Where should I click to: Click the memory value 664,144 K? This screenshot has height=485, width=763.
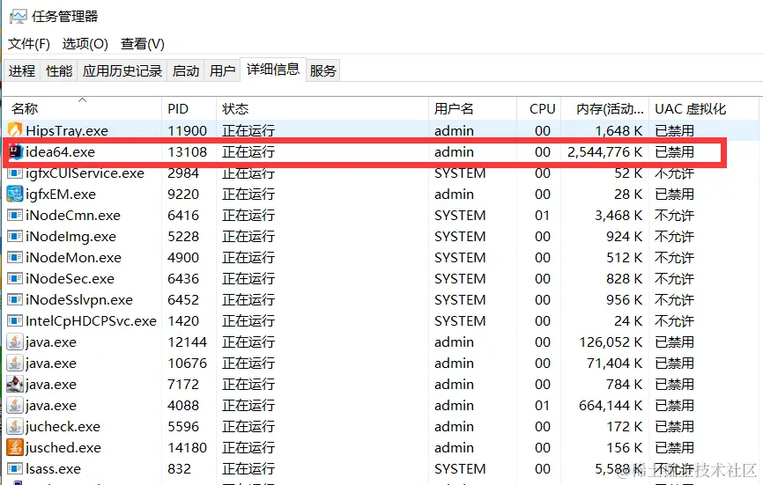coord(611,406)
